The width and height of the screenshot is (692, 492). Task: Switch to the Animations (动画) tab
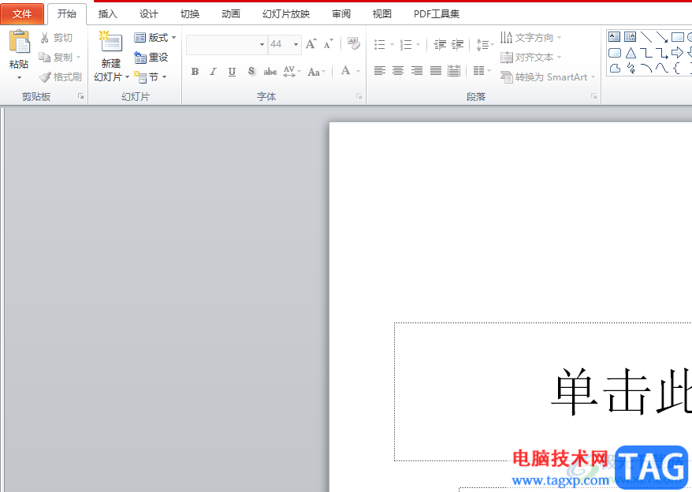231,14
